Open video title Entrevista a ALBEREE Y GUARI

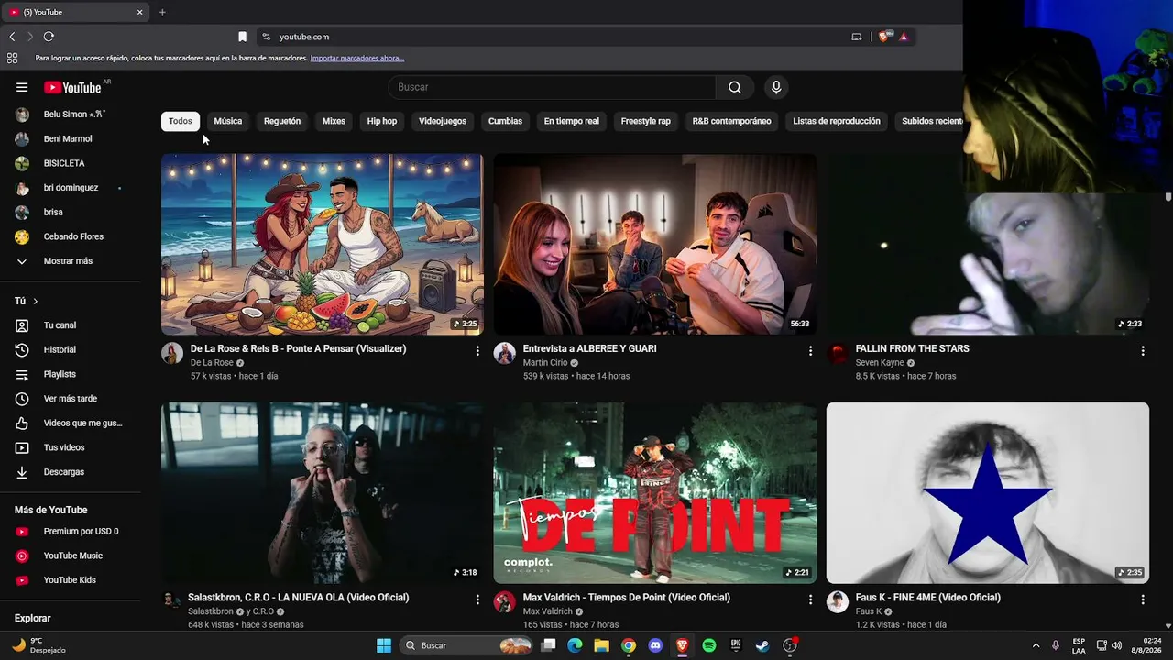pyautogui.click(x=589, y=348)
